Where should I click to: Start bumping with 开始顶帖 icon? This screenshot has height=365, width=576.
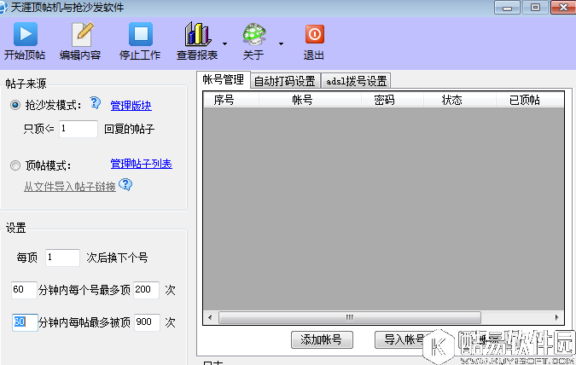pyautogui.click(x=26, y=34)
